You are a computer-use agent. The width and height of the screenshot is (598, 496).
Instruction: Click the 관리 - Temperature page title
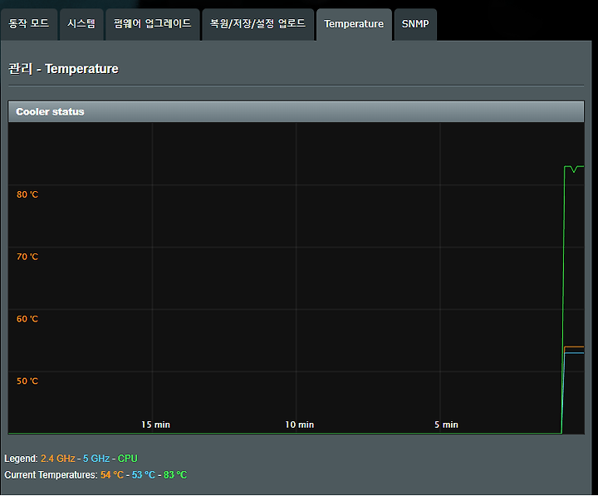[63, 69]
